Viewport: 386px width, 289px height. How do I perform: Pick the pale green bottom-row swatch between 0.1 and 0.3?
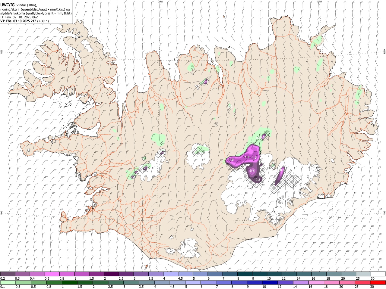[8, 282]
